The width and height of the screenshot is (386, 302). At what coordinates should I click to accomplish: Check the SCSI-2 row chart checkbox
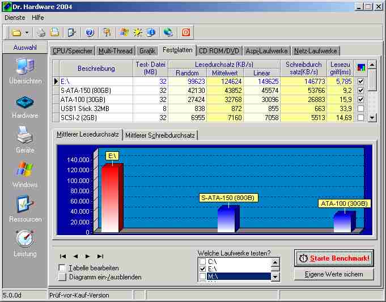360,118
